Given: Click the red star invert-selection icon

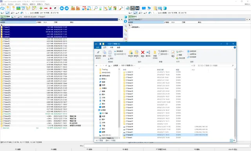Looking at the screenshot, I should (51, 8).
